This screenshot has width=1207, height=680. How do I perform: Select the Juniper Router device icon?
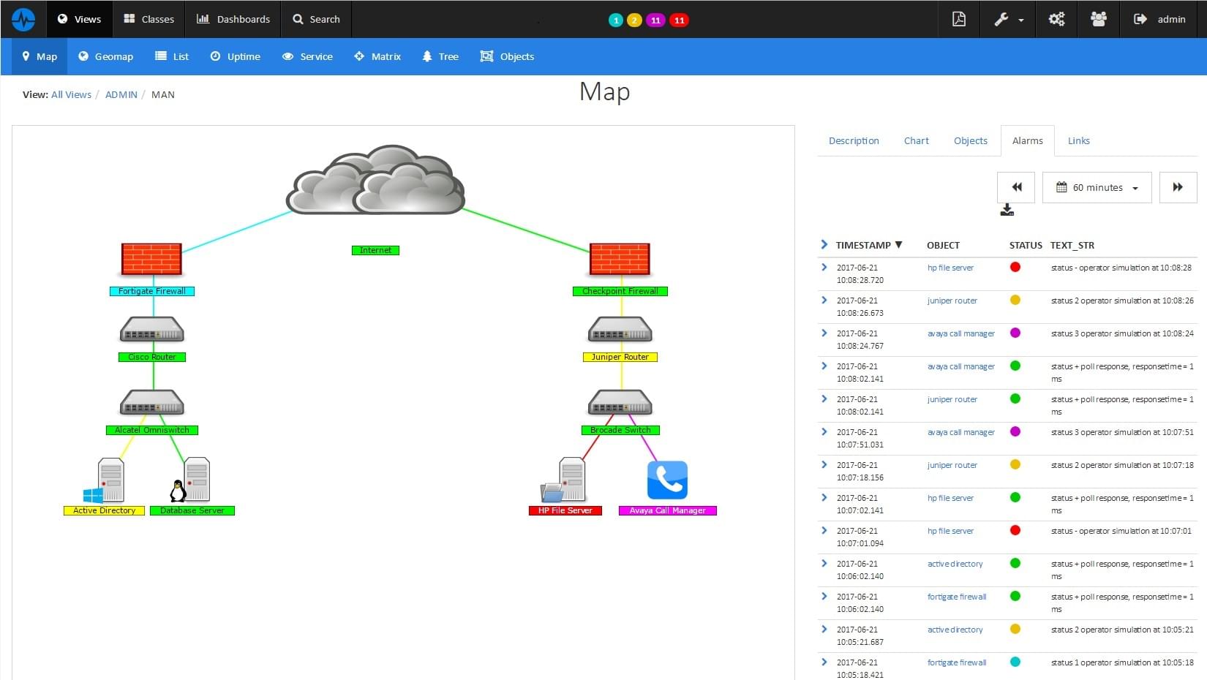[x=620, y=329]
